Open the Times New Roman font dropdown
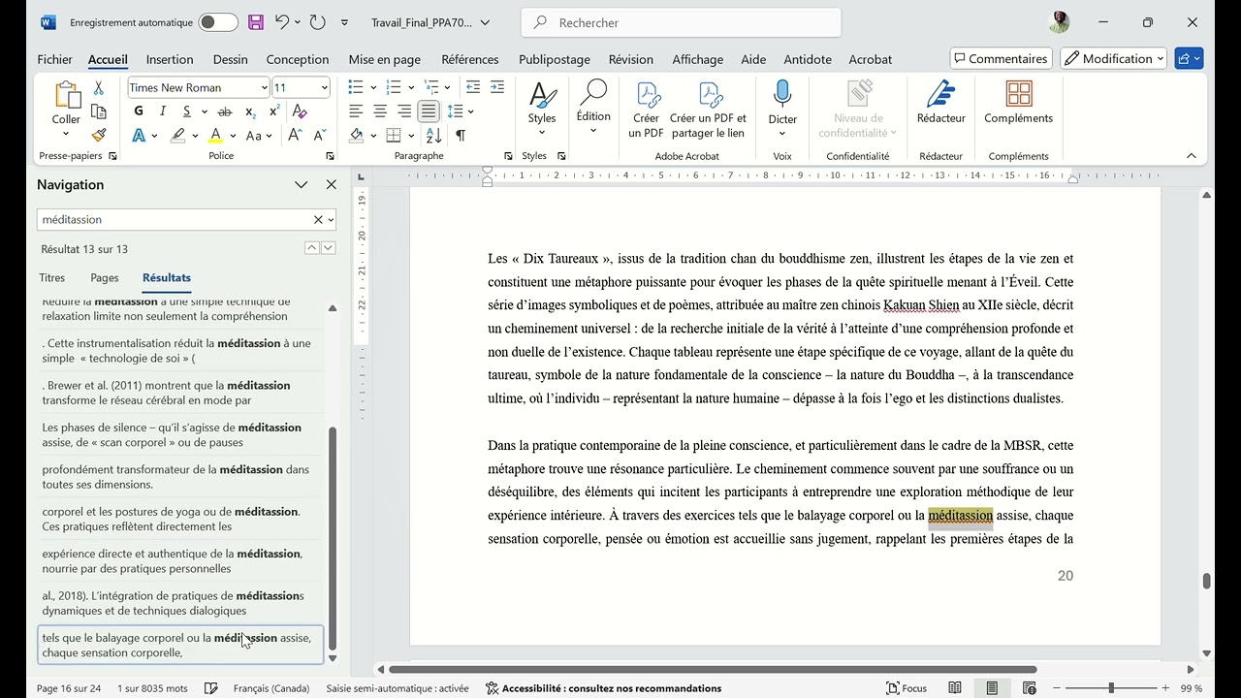Viewport: 1241px width, 698px height. click(198, 87)
